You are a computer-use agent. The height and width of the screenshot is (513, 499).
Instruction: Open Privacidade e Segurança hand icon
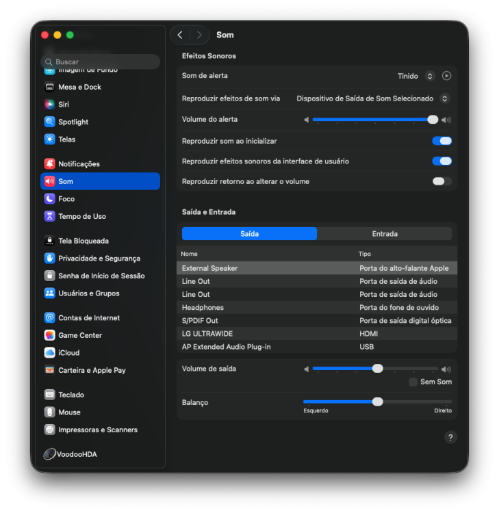pyautogui.click(x=49, y=258)
